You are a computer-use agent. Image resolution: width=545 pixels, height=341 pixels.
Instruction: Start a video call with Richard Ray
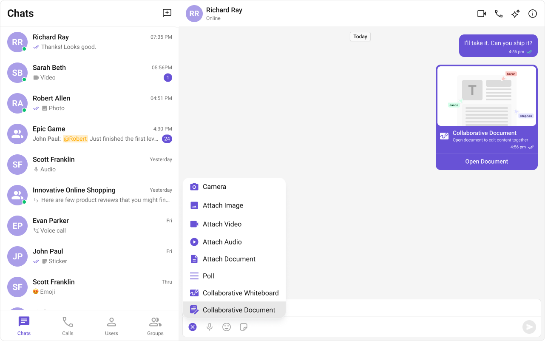coord(481,13)
